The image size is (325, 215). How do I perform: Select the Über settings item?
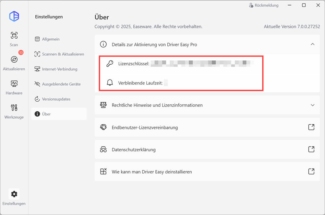59,114
